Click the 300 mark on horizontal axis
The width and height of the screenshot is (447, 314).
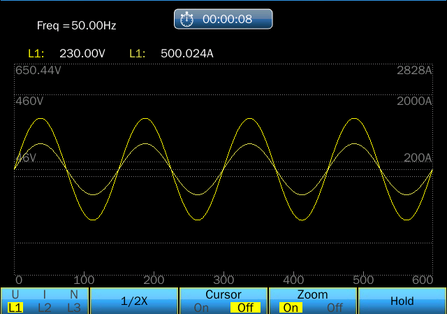click(223, 280)
